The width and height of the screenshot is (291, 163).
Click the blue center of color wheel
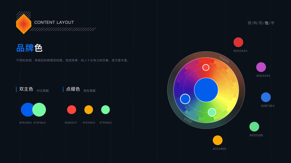pyautogui.click(x=206, y=90)
